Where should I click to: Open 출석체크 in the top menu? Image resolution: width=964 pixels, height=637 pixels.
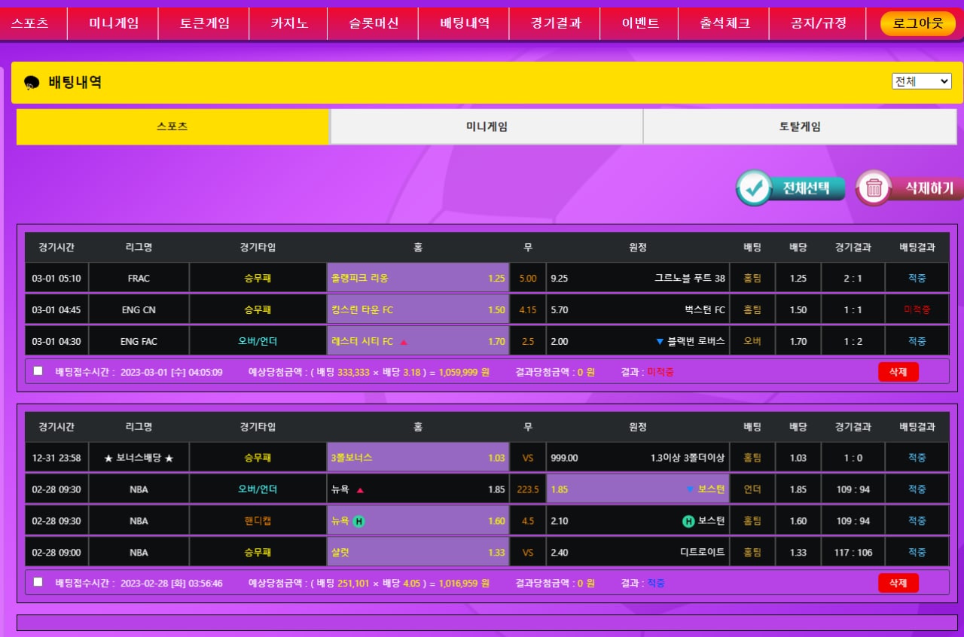[725, 23]
